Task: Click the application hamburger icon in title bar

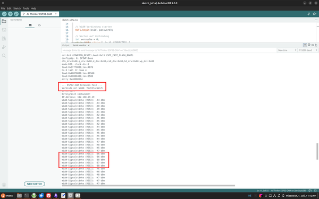Action: click(x=3, y=3)
